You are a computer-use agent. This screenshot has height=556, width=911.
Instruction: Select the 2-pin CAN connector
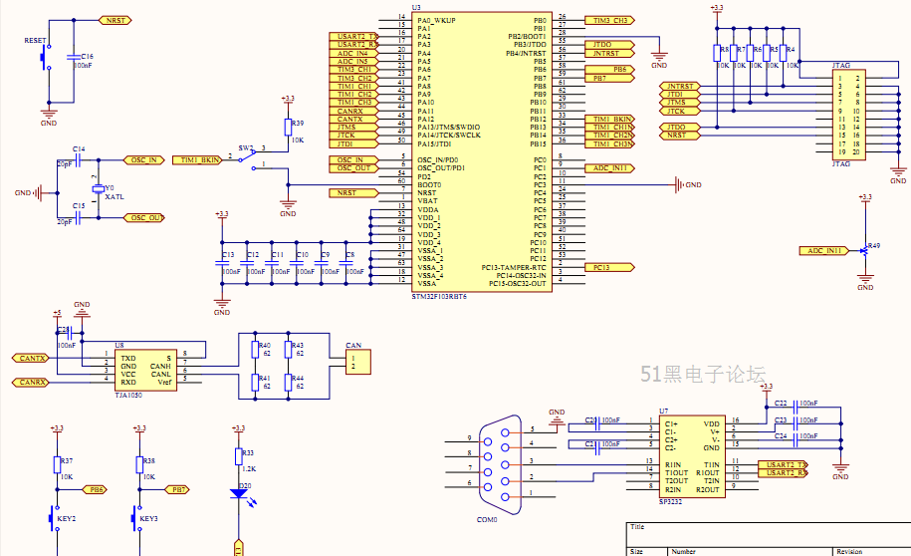357,362
